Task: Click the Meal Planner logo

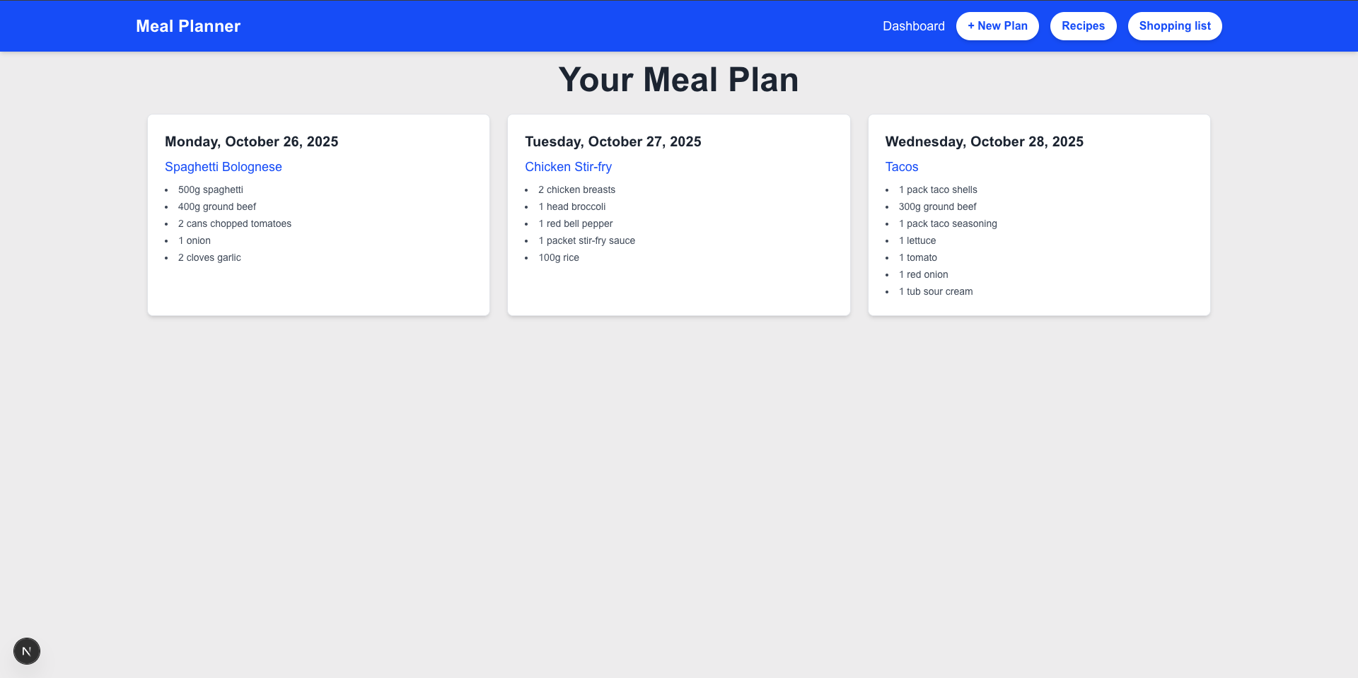Action: click(x=187, y=26)
